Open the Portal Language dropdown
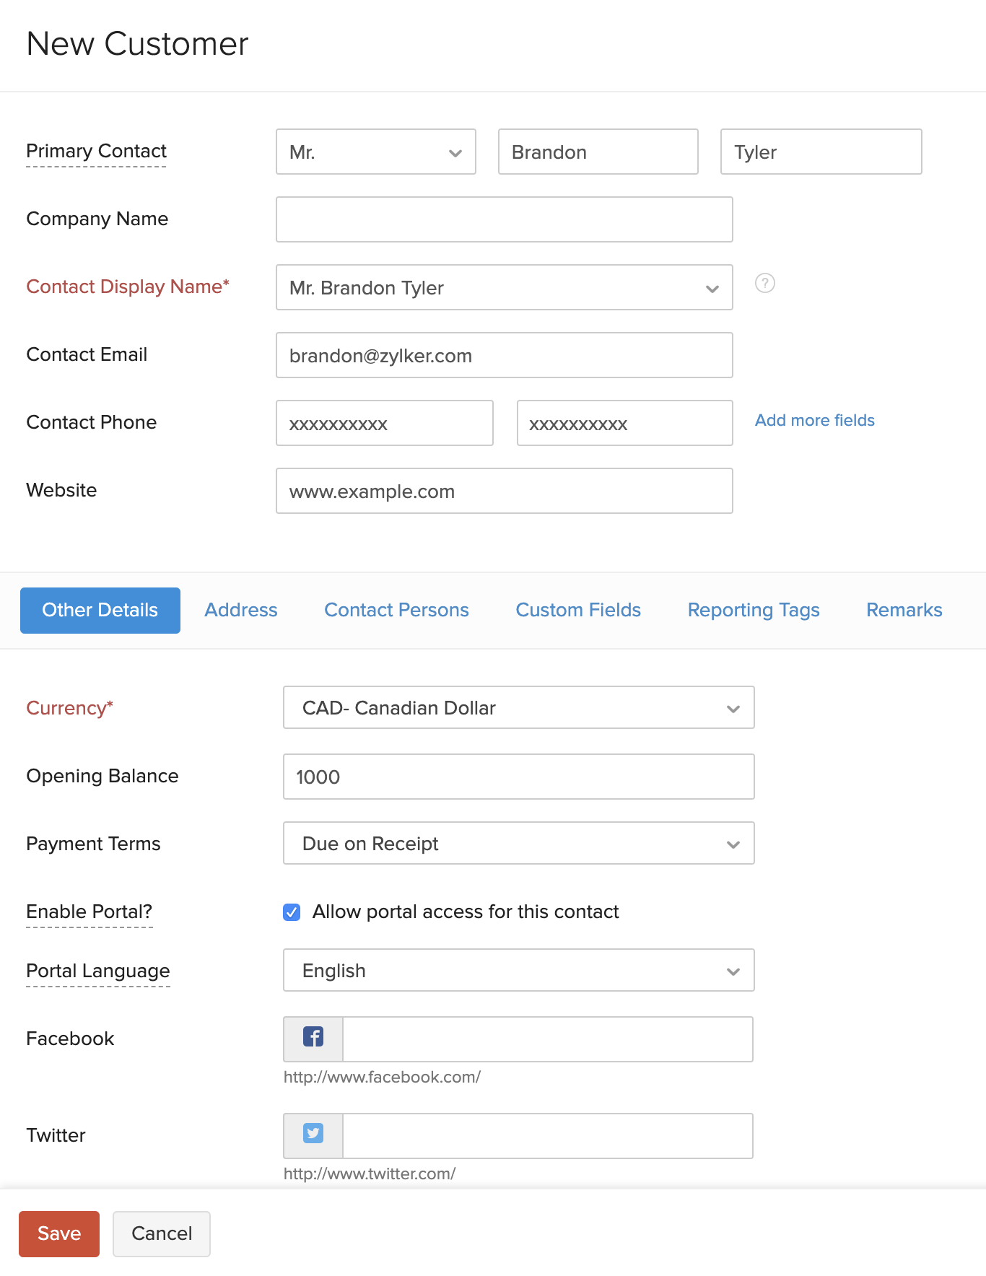The width and height of the screenshot is (986, 1276). tap(518, 970)
